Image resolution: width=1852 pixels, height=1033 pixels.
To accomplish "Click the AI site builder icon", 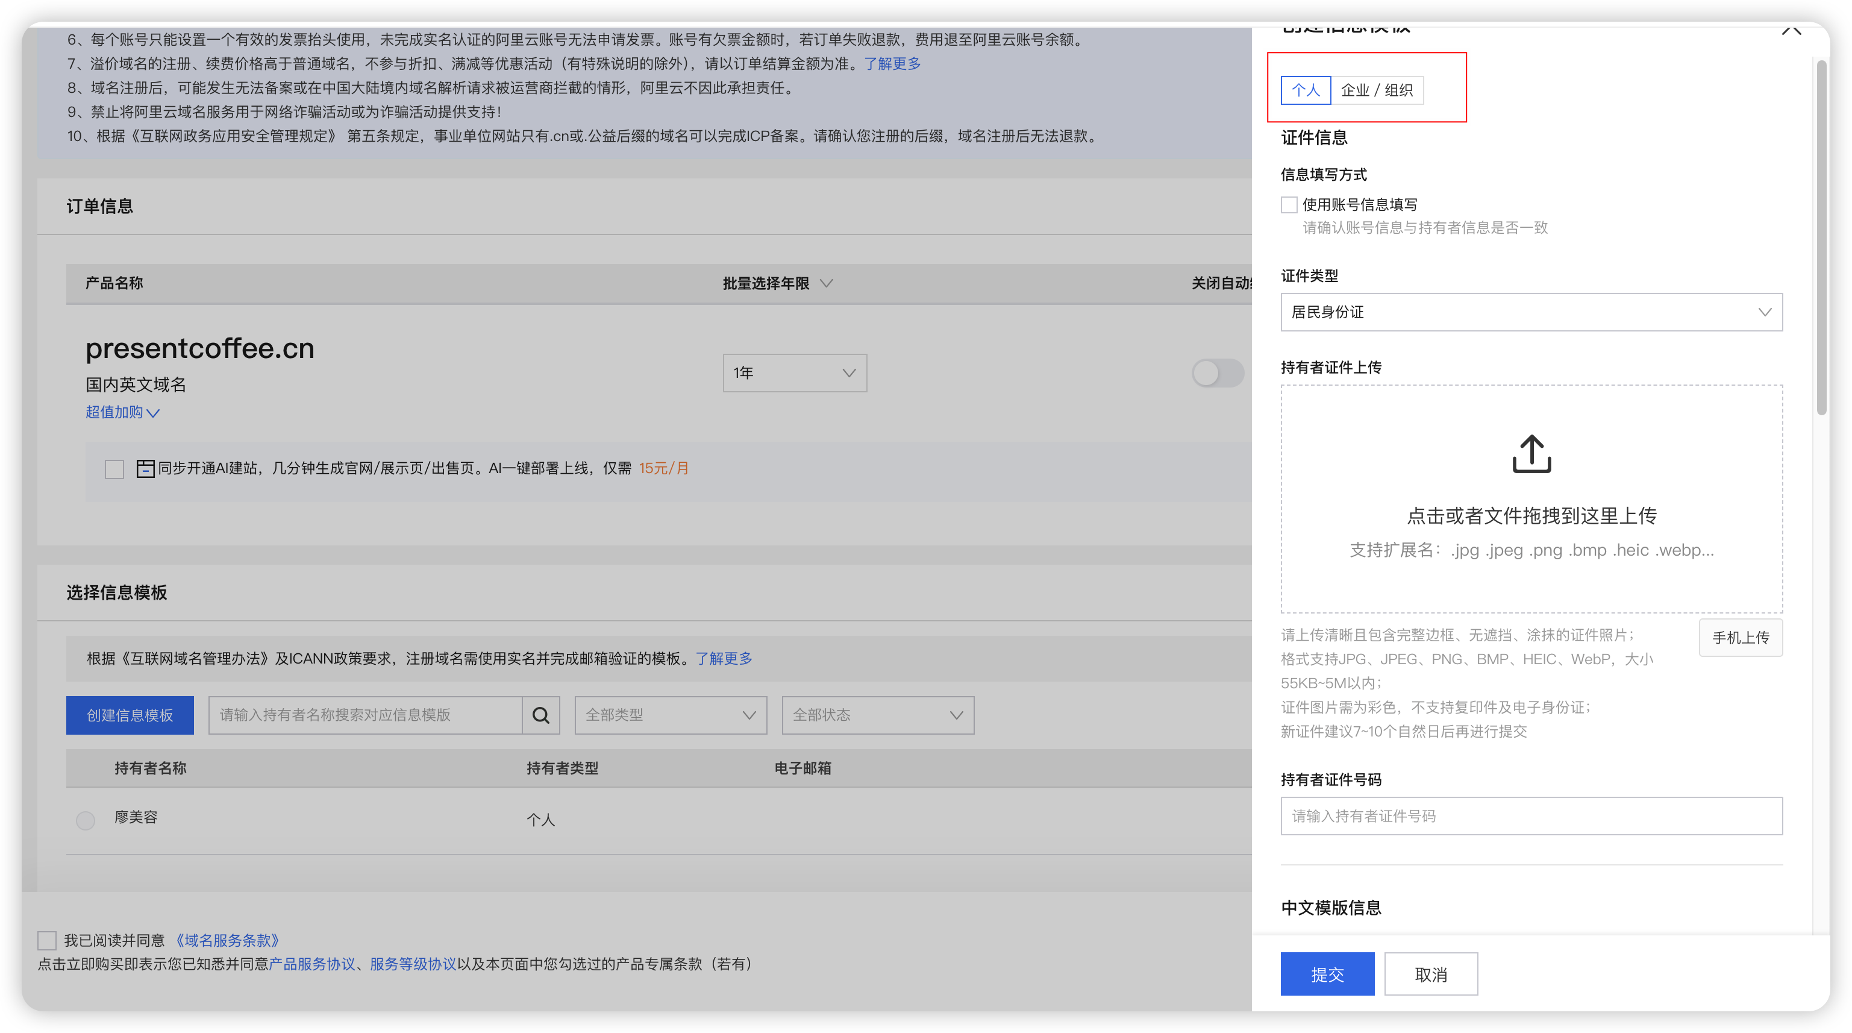I will pos(145,468).
